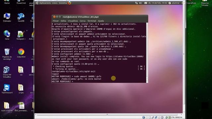Click the terminal scrollbar thumb
The height and width of the screenshot is (119, 212).
(147, 79)
